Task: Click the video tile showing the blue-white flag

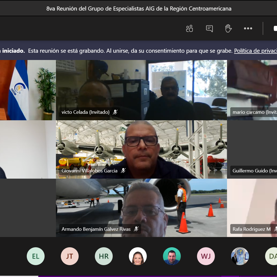Action: tap(28, 90)
